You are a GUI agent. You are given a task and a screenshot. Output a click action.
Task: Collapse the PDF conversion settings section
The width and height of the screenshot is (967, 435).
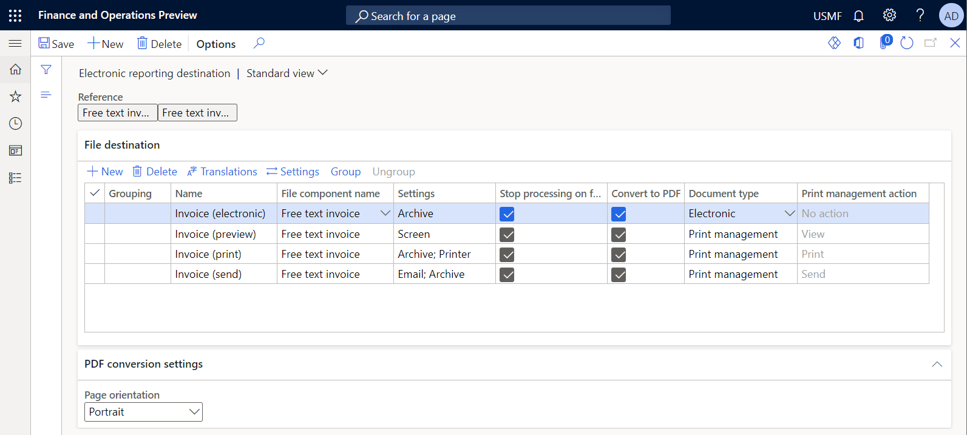point(937,364)
